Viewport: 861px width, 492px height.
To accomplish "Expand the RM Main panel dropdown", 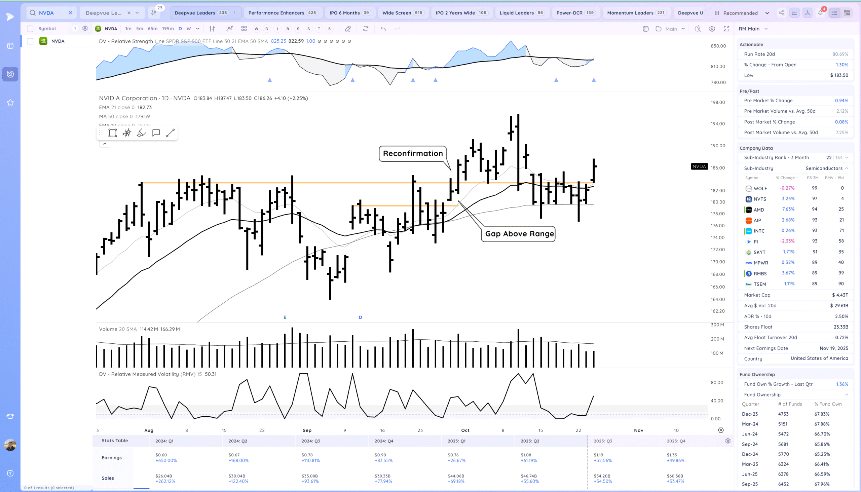I will pyautogui.click(x=766, y=29).
